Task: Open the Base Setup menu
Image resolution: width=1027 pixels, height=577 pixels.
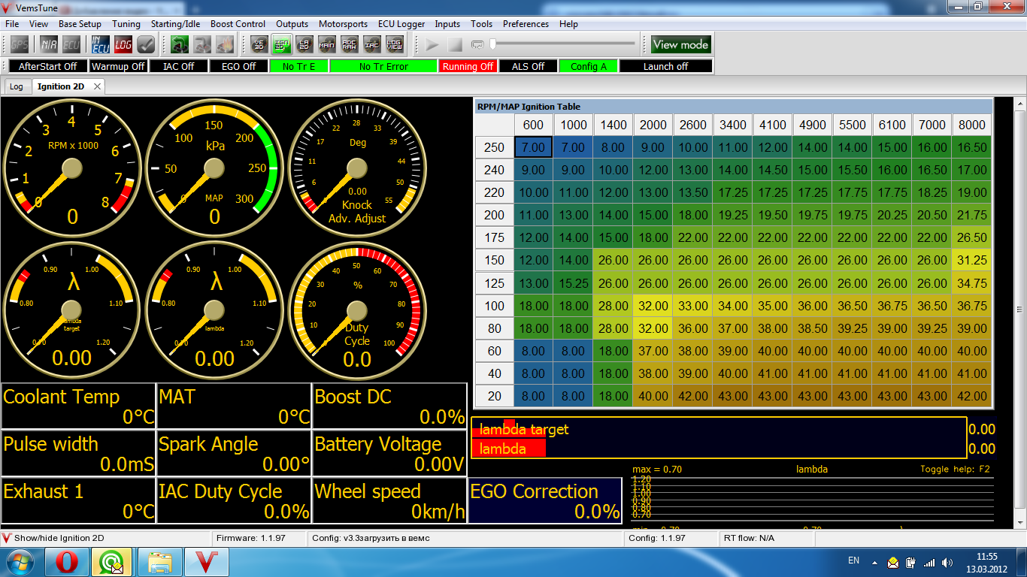Action: coord(80,24)
